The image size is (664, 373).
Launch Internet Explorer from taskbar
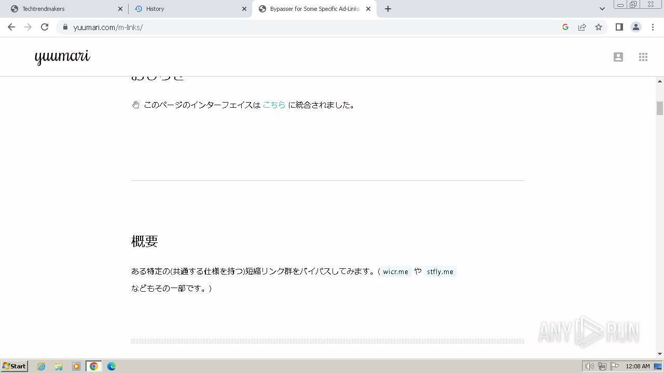point(41,366)
